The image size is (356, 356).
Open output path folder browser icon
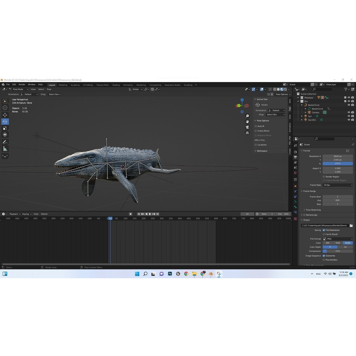[x=351, y=225]
